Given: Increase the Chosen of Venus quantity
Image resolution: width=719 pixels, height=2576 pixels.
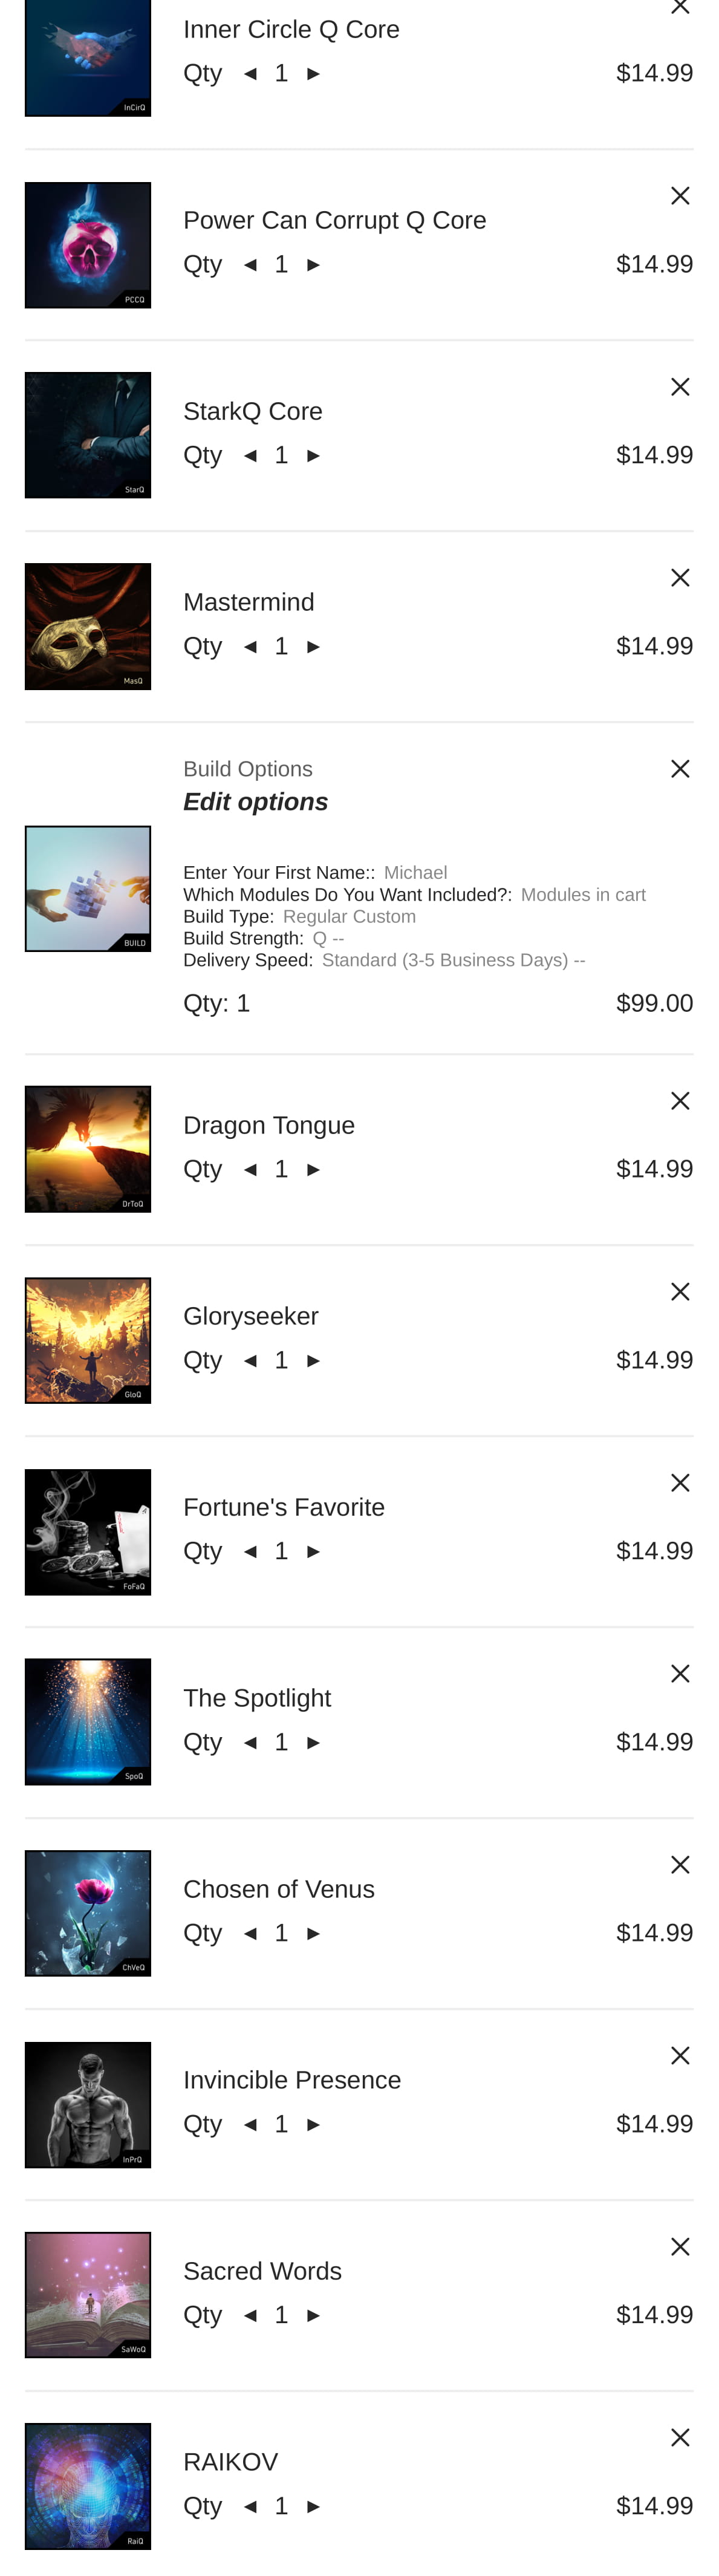Looking at the screenshot, I should [313, 1934].
